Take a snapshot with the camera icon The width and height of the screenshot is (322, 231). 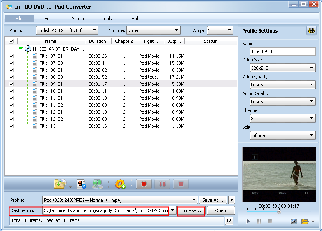294,222
